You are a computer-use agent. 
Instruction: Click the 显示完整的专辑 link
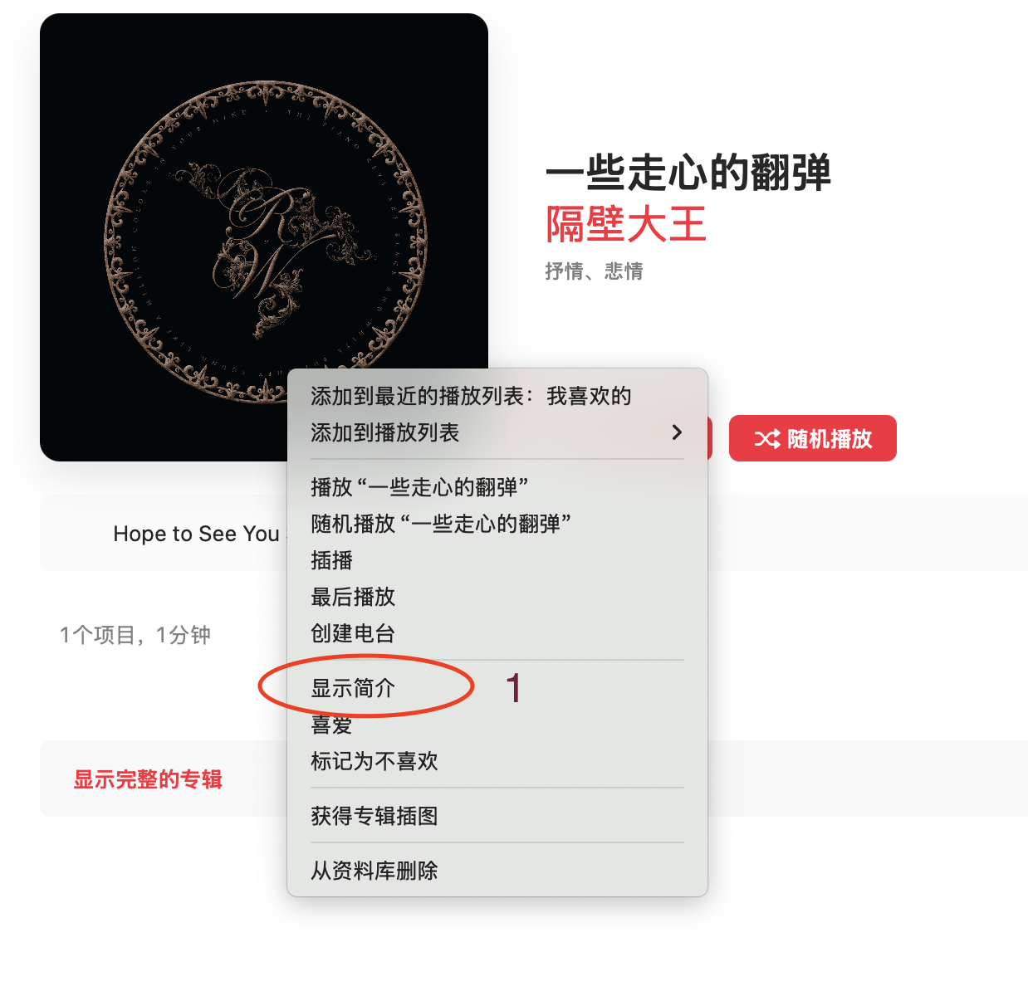coord(148,779)
